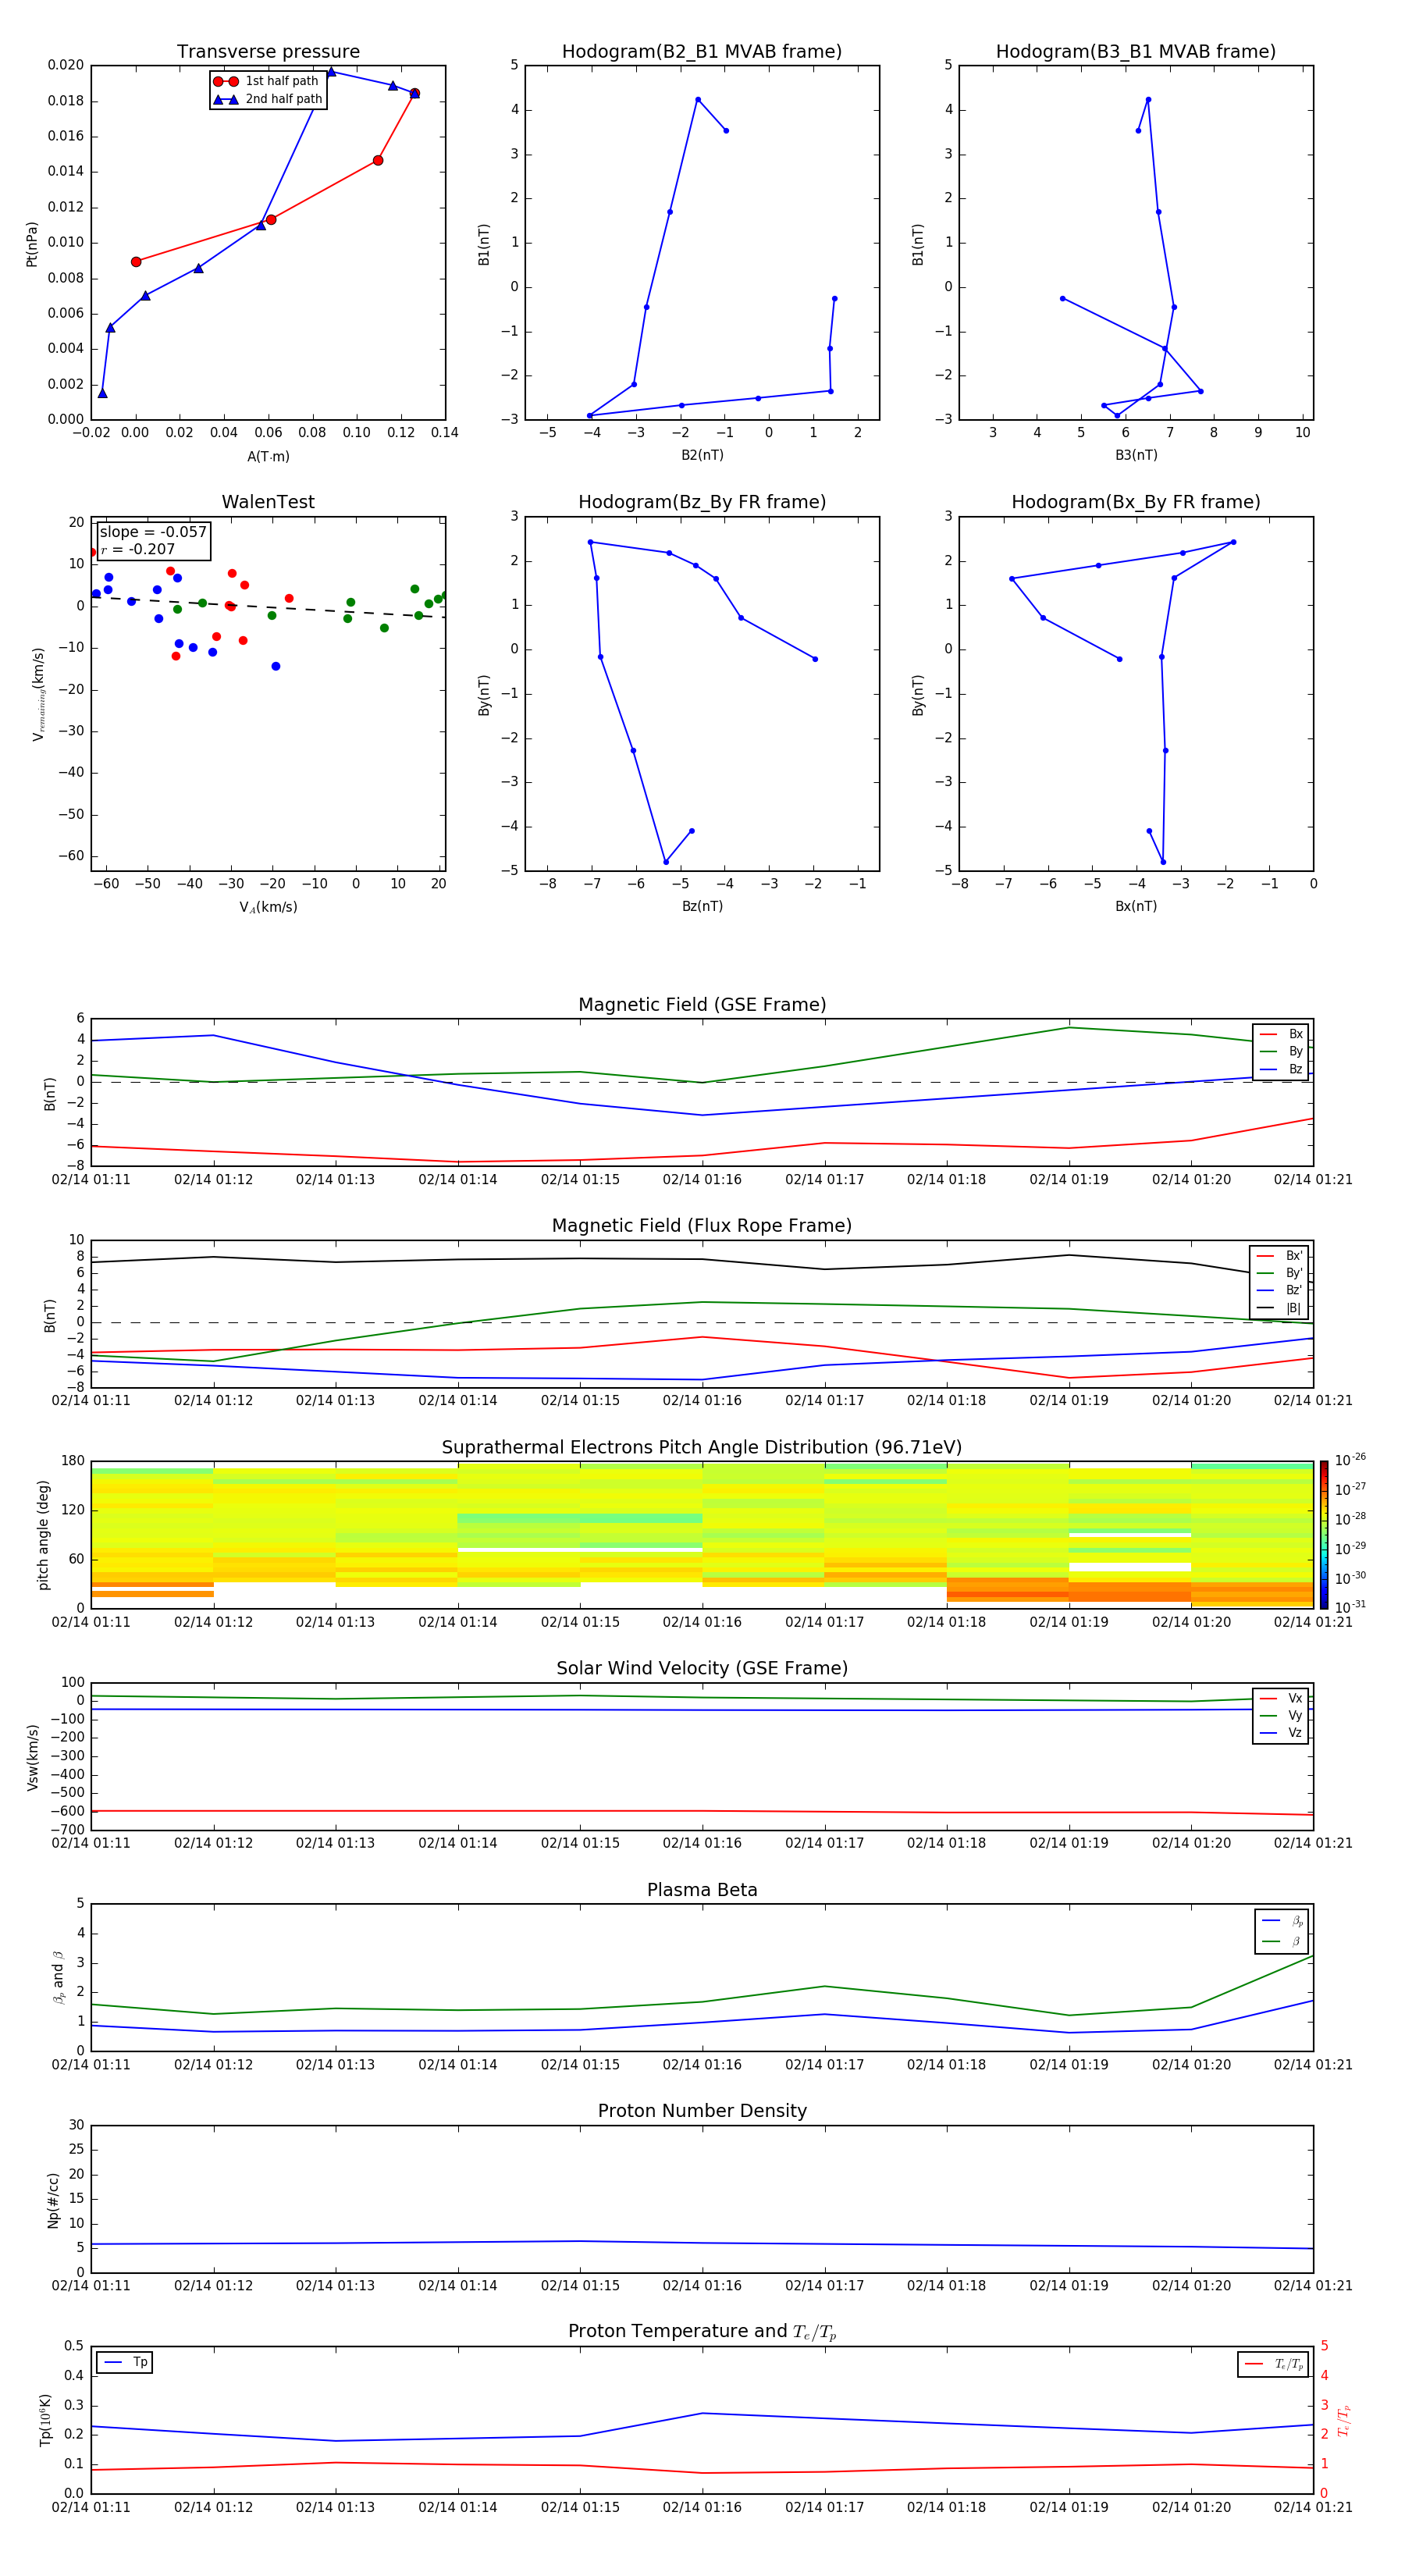This screenshot has width=1405, height=2576.
Task: Click the 'slope = -0.057' annotation
Action: tap(153, 532)
